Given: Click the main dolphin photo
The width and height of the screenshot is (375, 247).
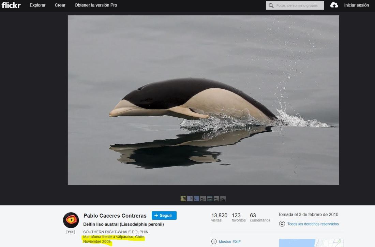Looking at the screenshot, I should click(x=203, y=100).
